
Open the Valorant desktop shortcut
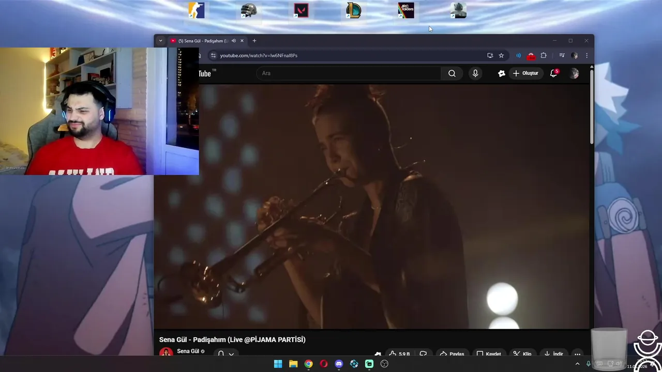click(301, 10)
